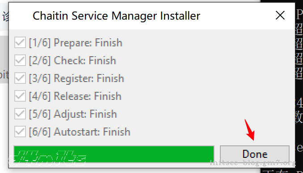
Task: Focus the dark terminal window behind dialog
Action: click(x=299, y=86)
